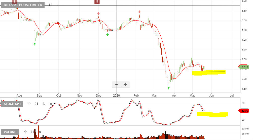Click the STOCH (34) indicator label
253x140 pixels.
[x=12, y=104]
